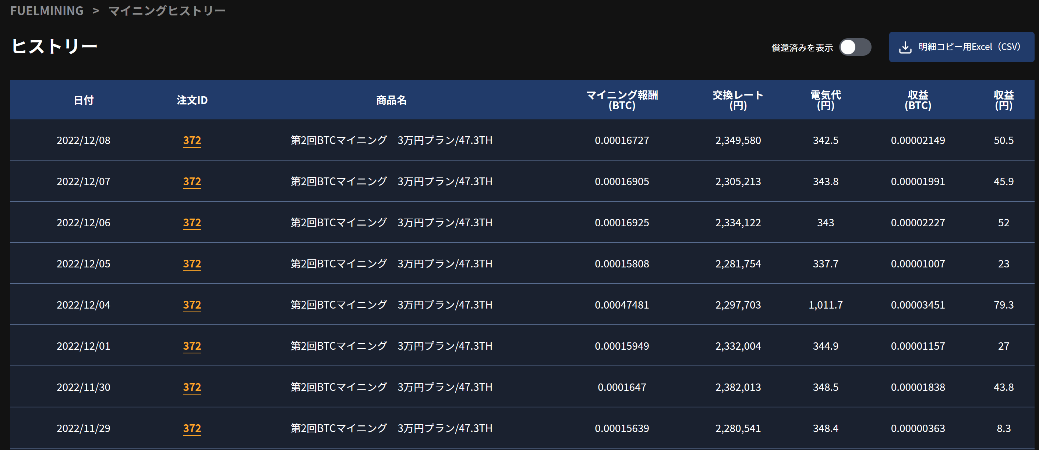This screenshot has height=450, width=1039.
Task: Open order ID 372 for 2022/12/06
Action: [192, 222]
